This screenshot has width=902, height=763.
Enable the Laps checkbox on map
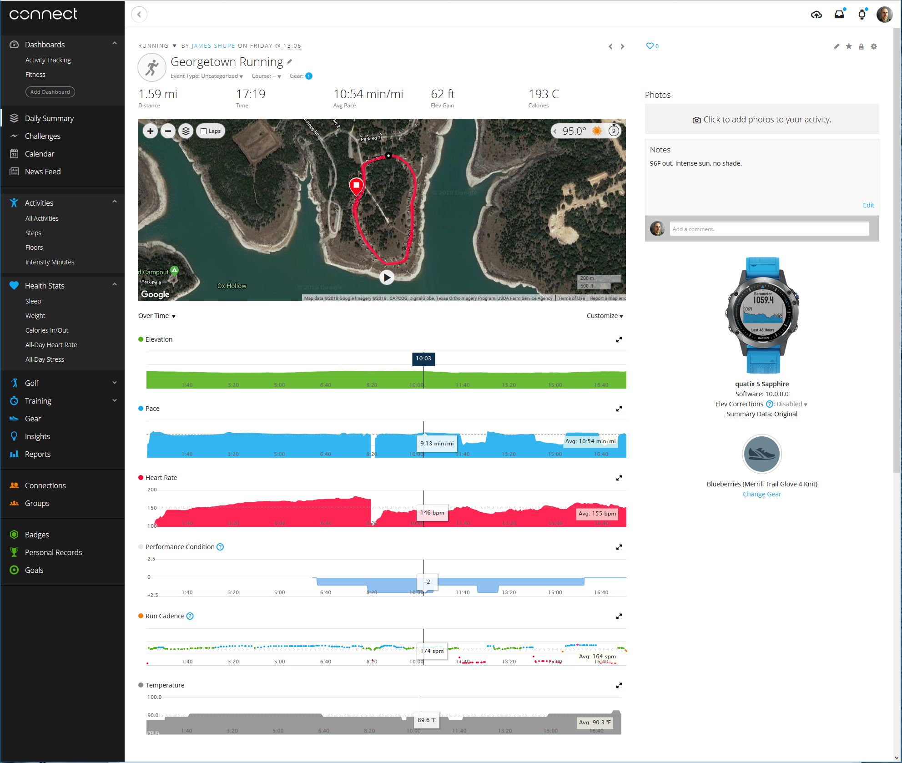click(x=204, y=131)
